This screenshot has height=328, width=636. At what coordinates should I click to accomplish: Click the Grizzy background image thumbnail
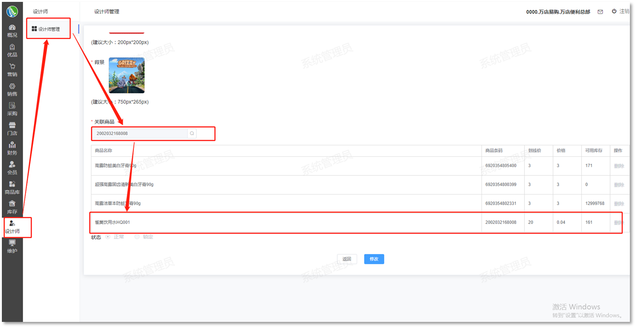point(126,75)
